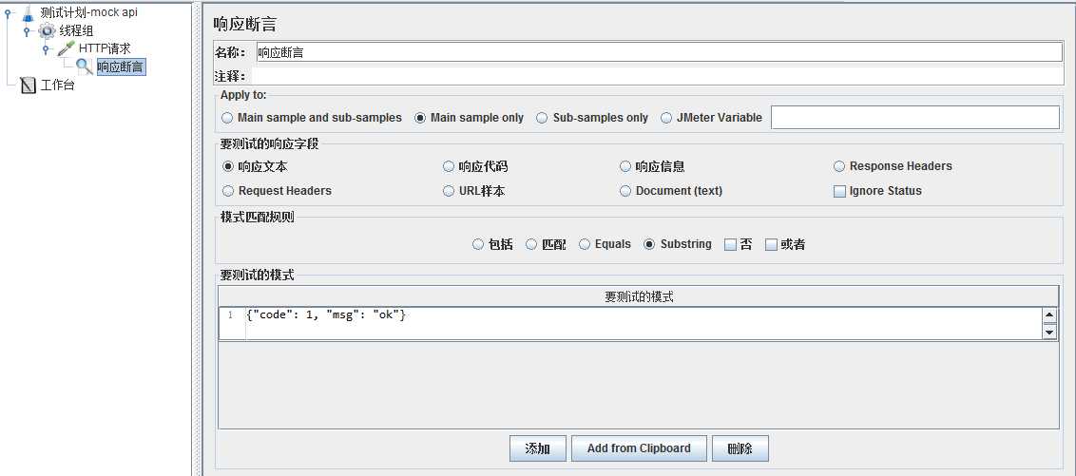Click the 要测试的模式 table column header

pyautogui.click(x=639, y=296)
